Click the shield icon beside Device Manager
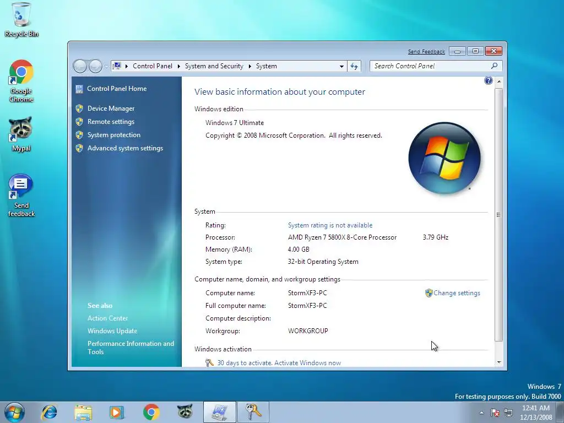 79,109
